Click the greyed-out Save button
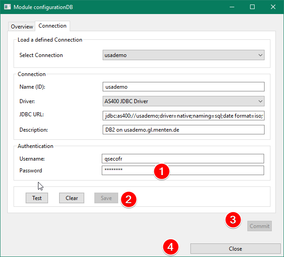The height and width of the screenshot is (257, 284). (x=106, y=198)
